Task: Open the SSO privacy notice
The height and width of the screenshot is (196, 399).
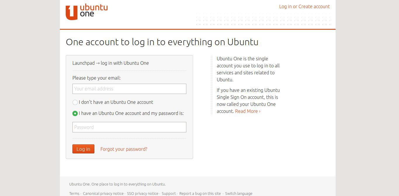Action: point(143,193)
